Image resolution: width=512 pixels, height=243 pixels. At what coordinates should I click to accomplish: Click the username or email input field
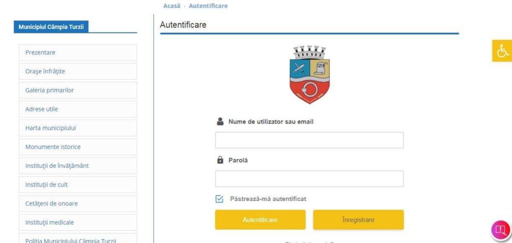pyautogui.click(x=309, y=140)
